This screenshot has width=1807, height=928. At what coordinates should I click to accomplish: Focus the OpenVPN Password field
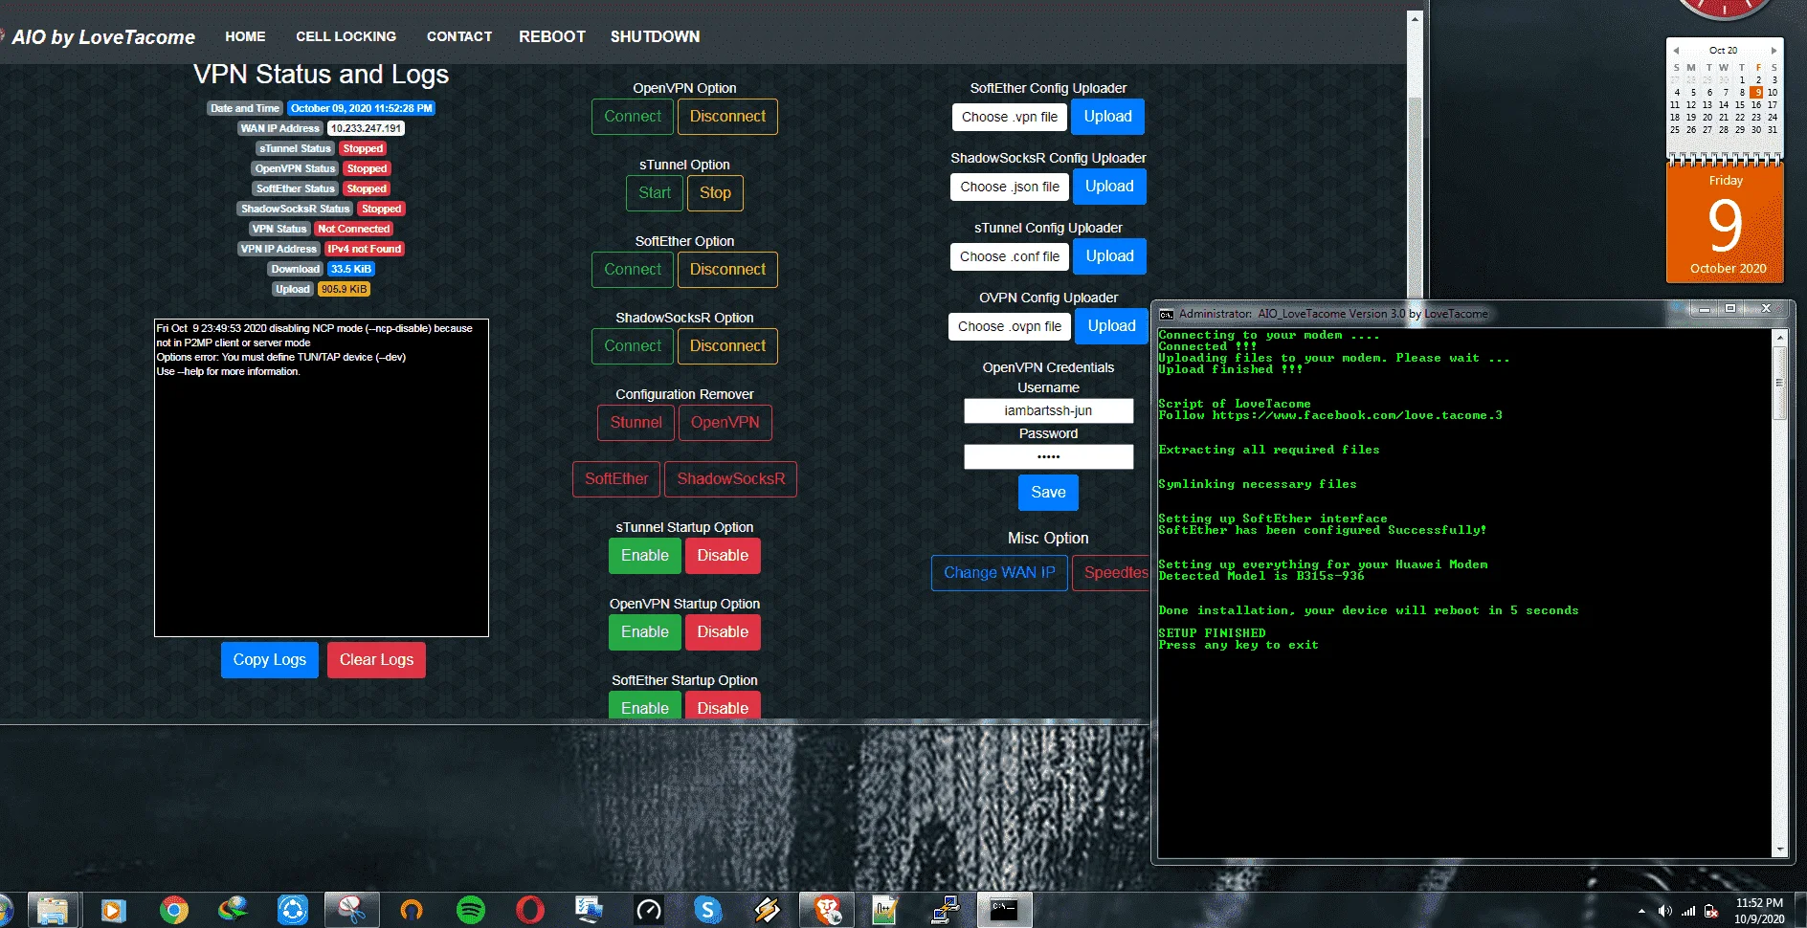click(1048, 456)
